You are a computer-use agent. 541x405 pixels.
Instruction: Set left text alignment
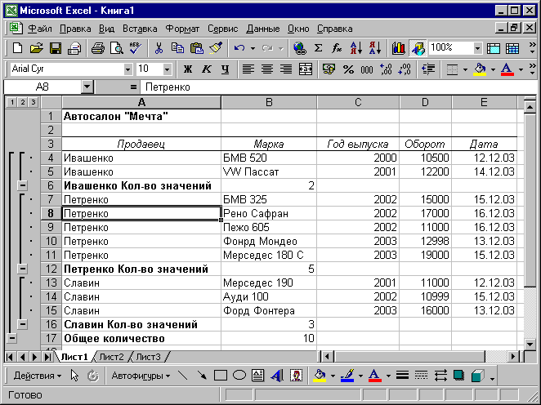pos(248,69)
